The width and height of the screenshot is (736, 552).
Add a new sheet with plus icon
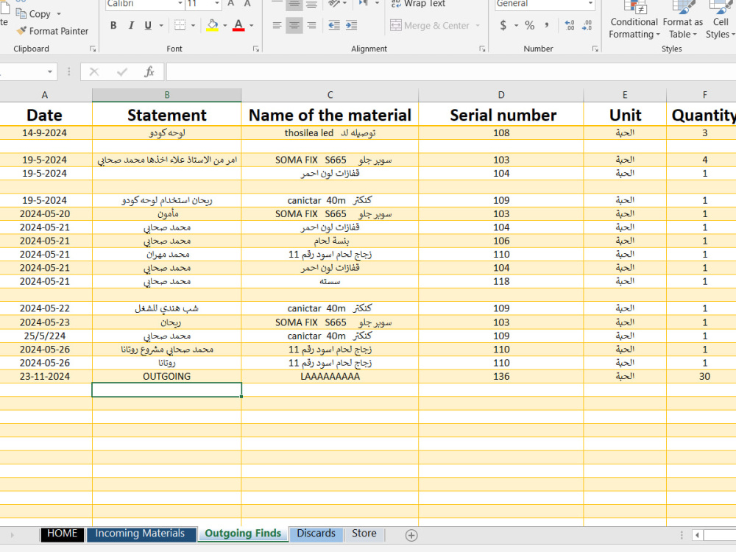411,535
